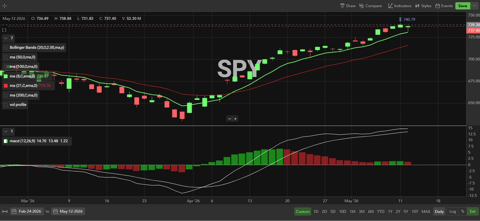This screenshot has width=480, height=221.
Task: Open the Daily interval selector
Action: point(439,211)
